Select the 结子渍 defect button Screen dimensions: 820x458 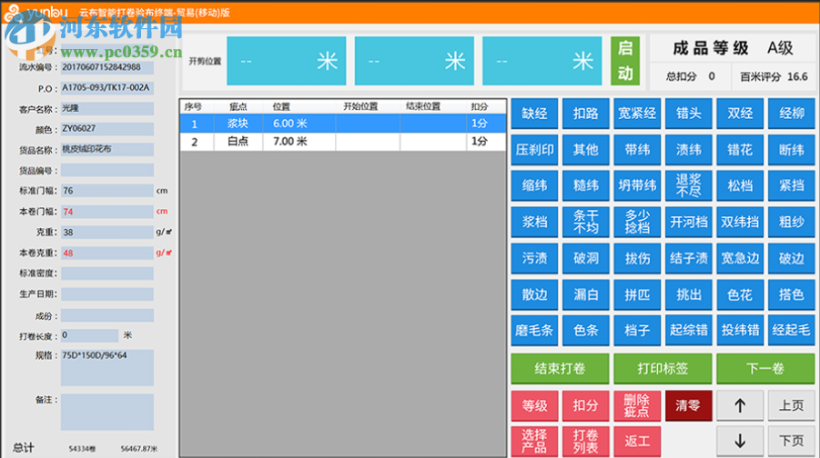(x=688, y=258)
